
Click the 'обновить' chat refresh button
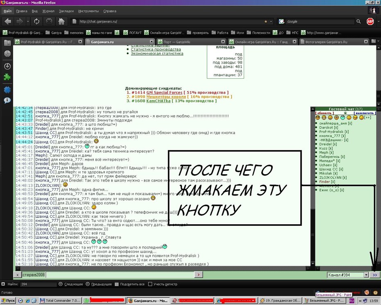click(x=324, y=113)
